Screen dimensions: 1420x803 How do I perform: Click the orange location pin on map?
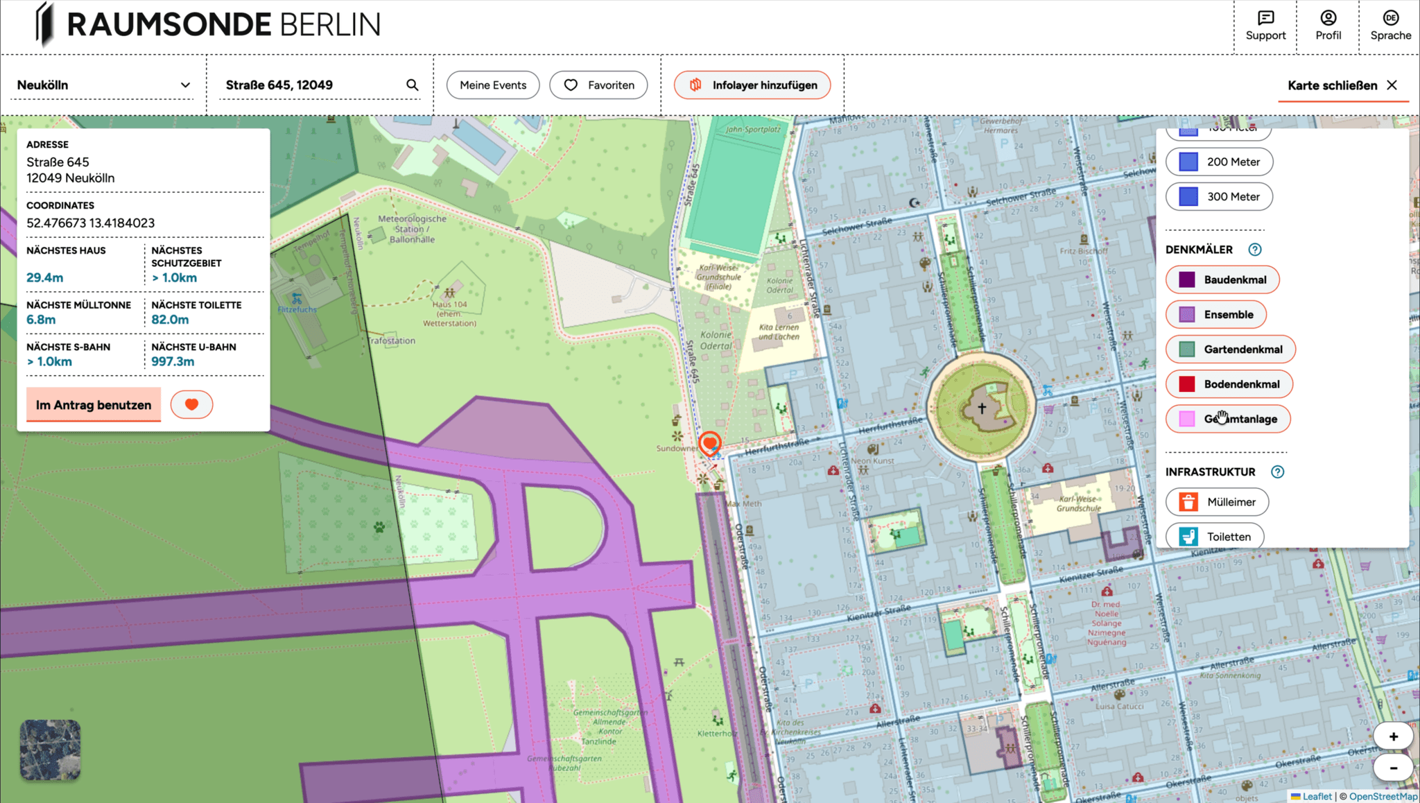pos(709,442)
